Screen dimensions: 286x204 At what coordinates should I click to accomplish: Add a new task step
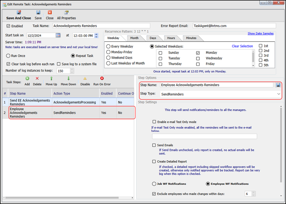click(27, 78)
